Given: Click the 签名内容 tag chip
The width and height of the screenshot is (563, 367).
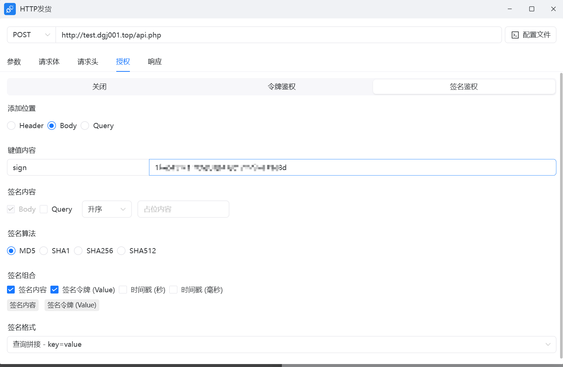Looking at the screenshot, I should 23,305.
